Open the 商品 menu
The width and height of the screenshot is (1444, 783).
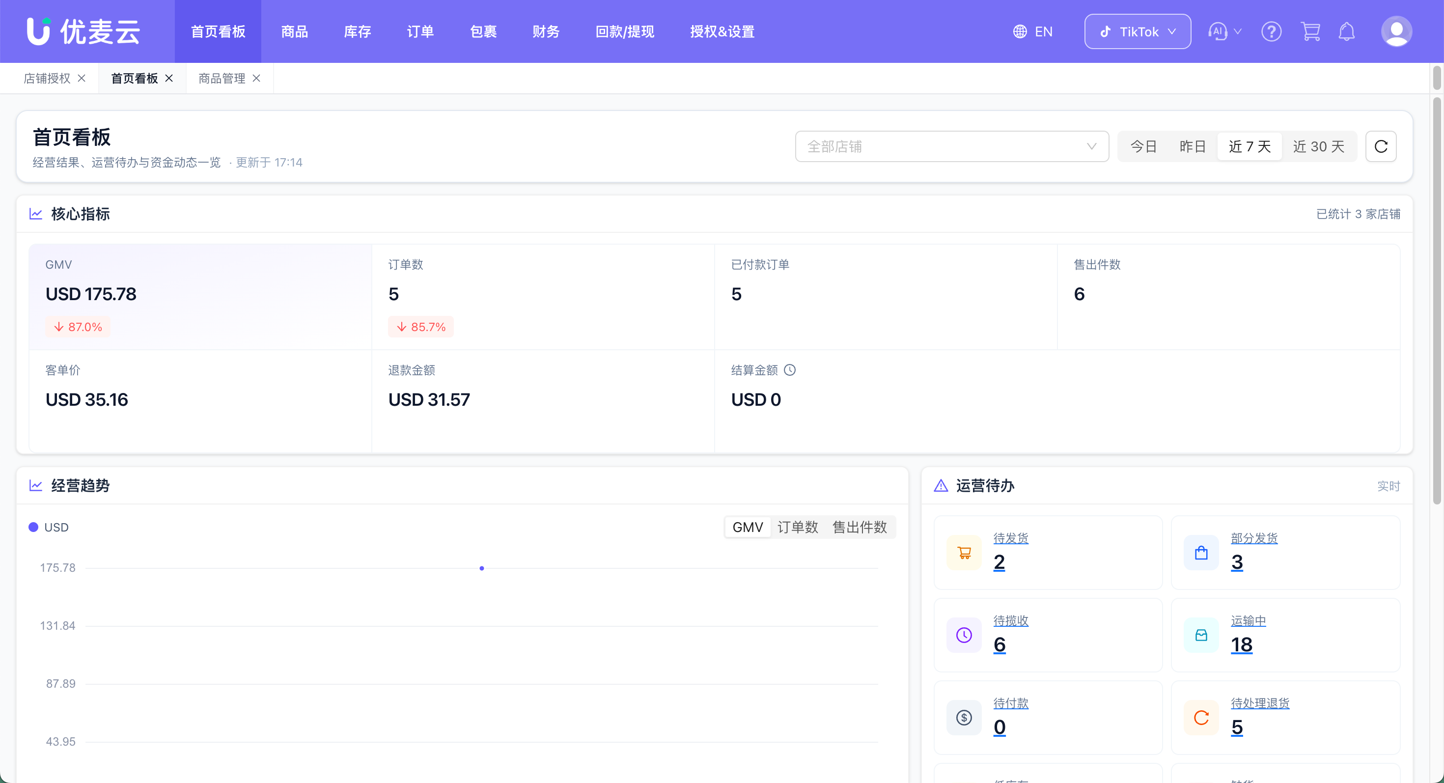point(295,31)
